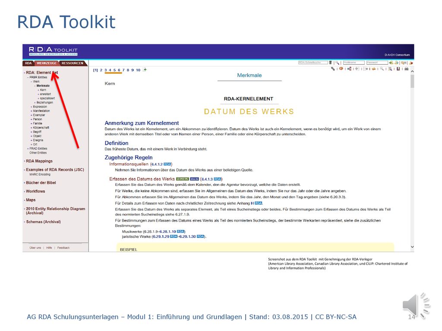Expand the Exemplar tree node
This screenshot has height=331, width=442.
31,115
